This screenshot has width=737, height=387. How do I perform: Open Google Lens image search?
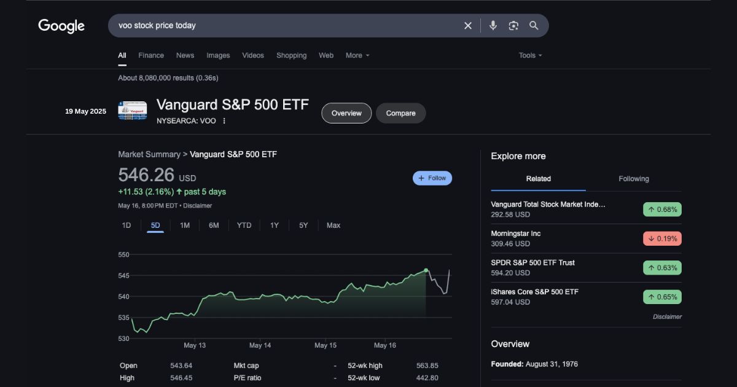pyautogui.click(x=513, y=25)
